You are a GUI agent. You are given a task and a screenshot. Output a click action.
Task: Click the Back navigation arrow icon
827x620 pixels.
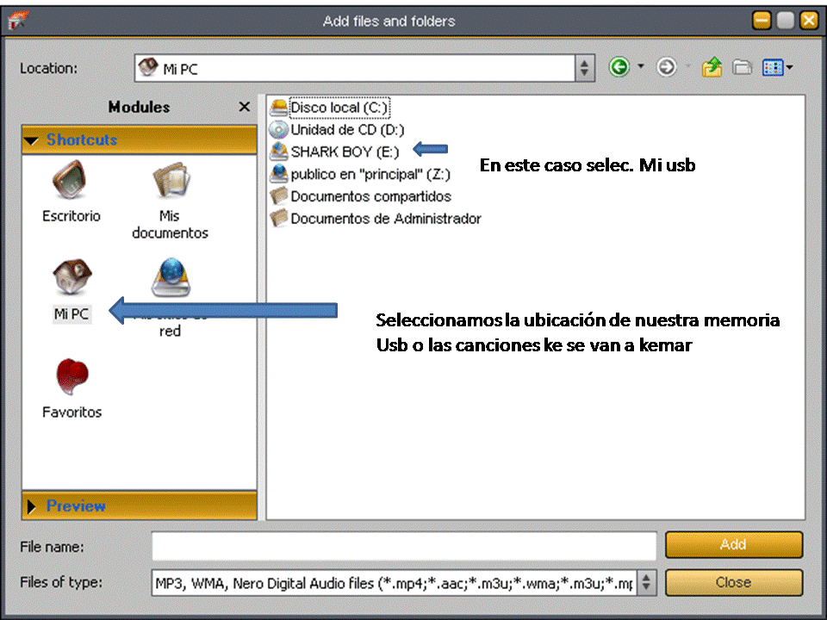click(619, 67)
